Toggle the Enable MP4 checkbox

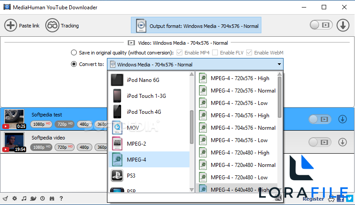click(x=179, y=53)
